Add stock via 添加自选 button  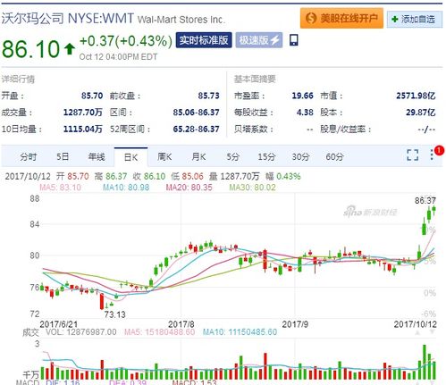pyautogui.click(x=415, y=20)
